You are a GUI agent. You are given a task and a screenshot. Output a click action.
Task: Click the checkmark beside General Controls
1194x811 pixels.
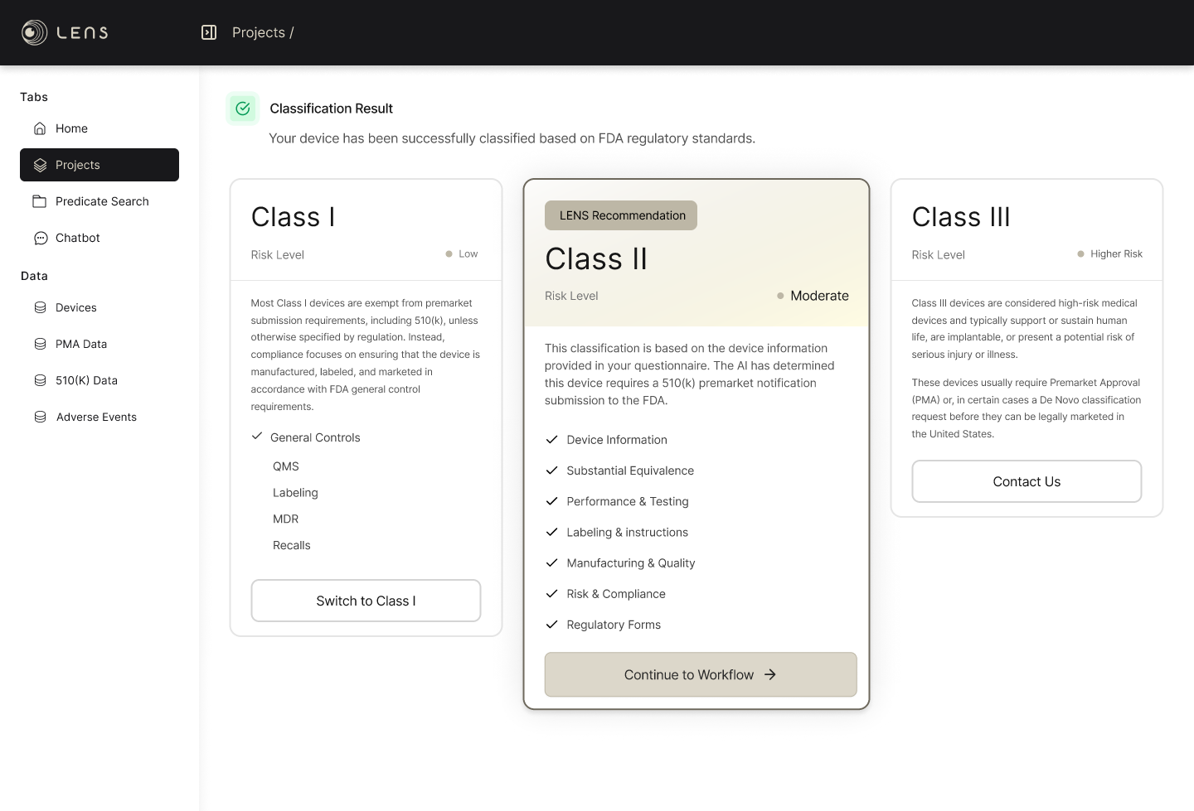[x=255, y=437]
